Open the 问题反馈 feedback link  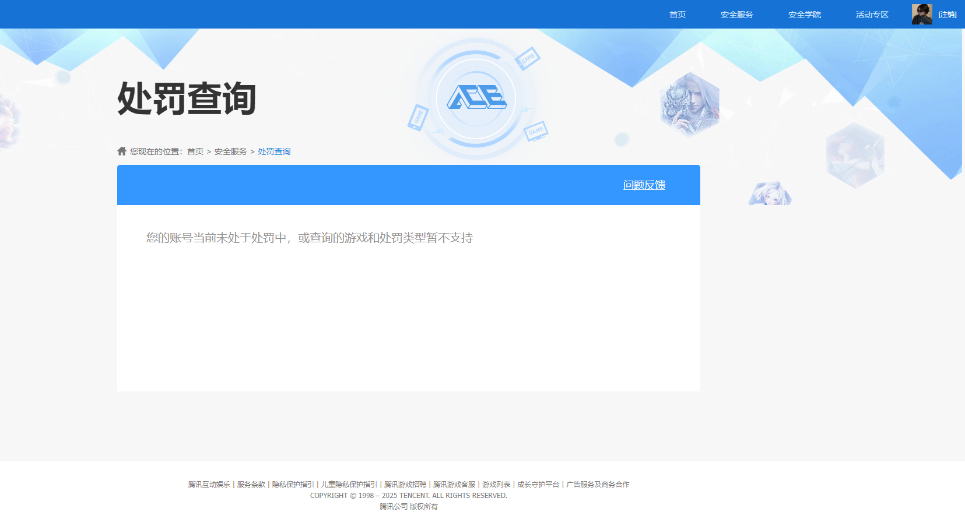tap(644, 185)
